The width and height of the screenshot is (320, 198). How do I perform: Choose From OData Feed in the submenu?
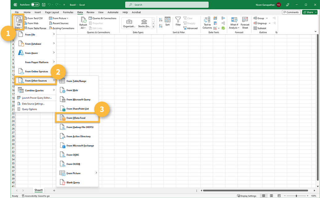point(78,118)
